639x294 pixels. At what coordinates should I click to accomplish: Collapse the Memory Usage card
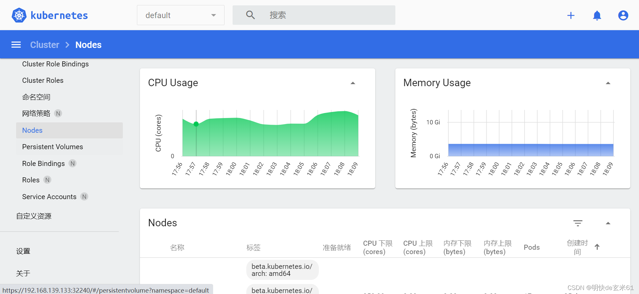pyautogui.click(x=608, y=83)
